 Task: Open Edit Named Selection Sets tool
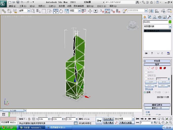point(125,11)
